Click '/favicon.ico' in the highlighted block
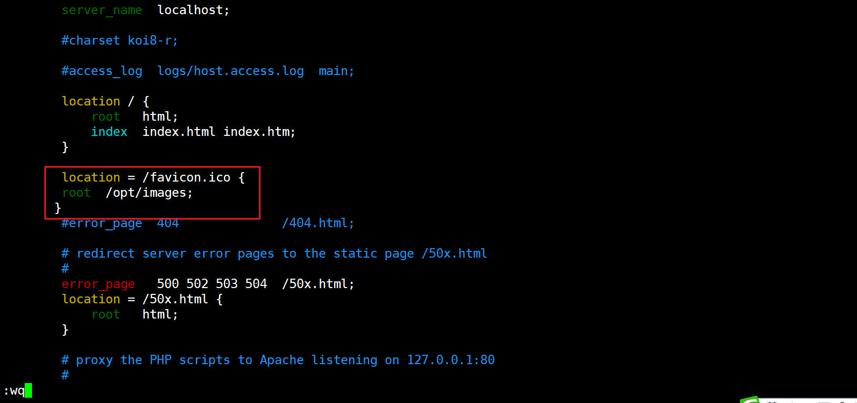The image size is (857, 403). click(186, 177)
